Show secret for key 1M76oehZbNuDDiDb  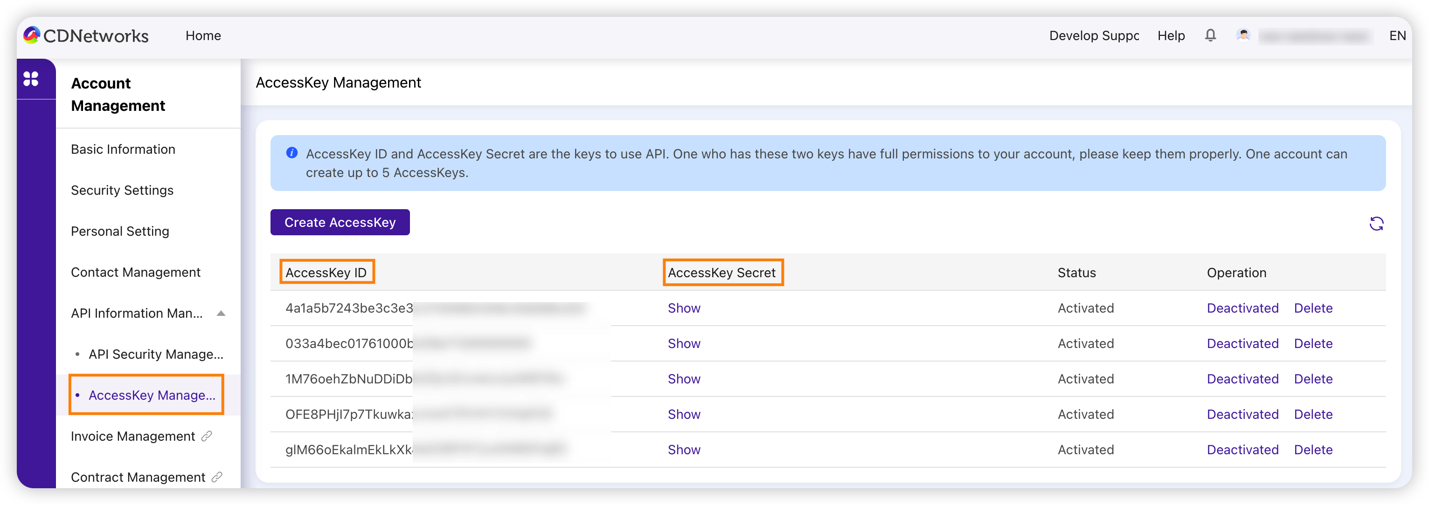684,379
